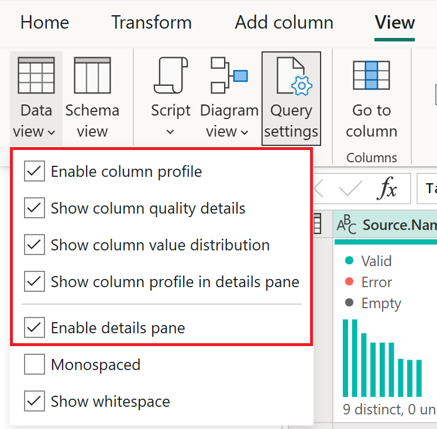Open the Script editor icon
The width and height of the screenshot is (437, 429).
[x=170, y=75]
